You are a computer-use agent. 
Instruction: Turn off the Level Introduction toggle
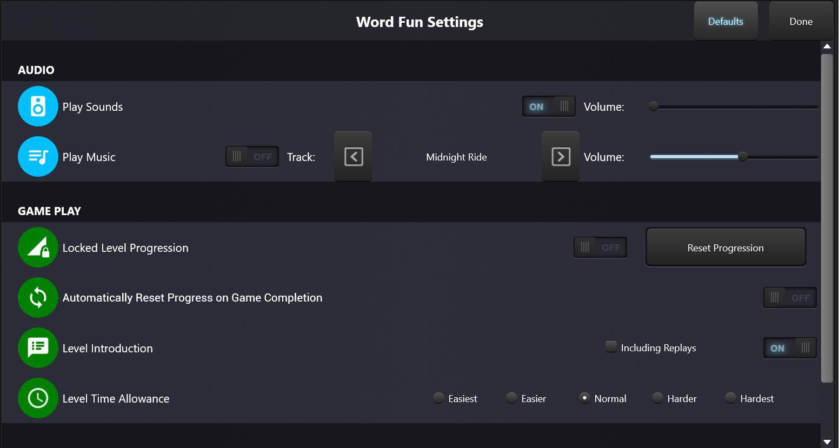coord(790,348)
